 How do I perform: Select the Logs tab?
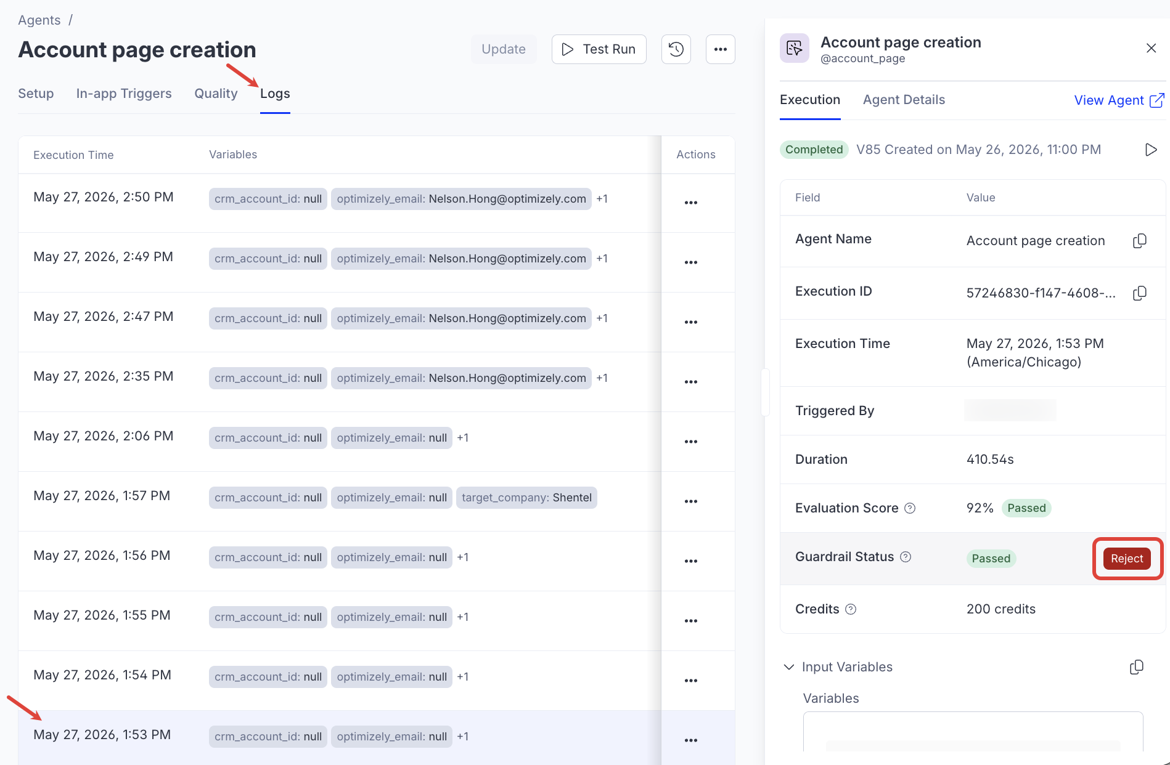click(x=275, y=94)
